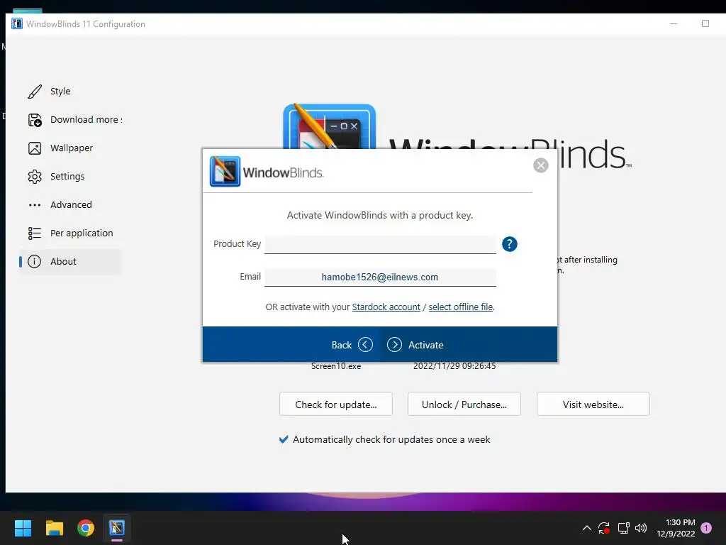Click the 2022/11/29 09:26:45 timestamp
This screenshot has width=726, height=545.
point(454,366)
